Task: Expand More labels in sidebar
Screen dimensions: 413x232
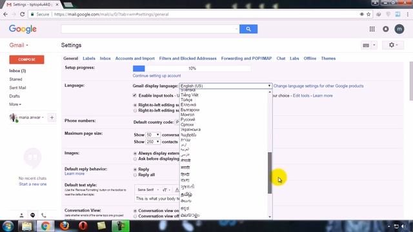Action: (x=15, y=104)
